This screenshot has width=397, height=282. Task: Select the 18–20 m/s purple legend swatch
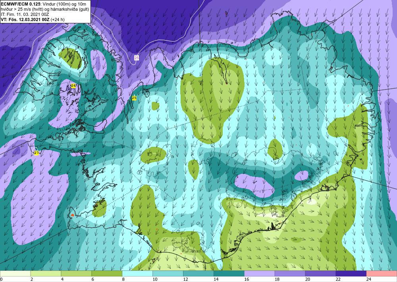(x=290, y=274)
